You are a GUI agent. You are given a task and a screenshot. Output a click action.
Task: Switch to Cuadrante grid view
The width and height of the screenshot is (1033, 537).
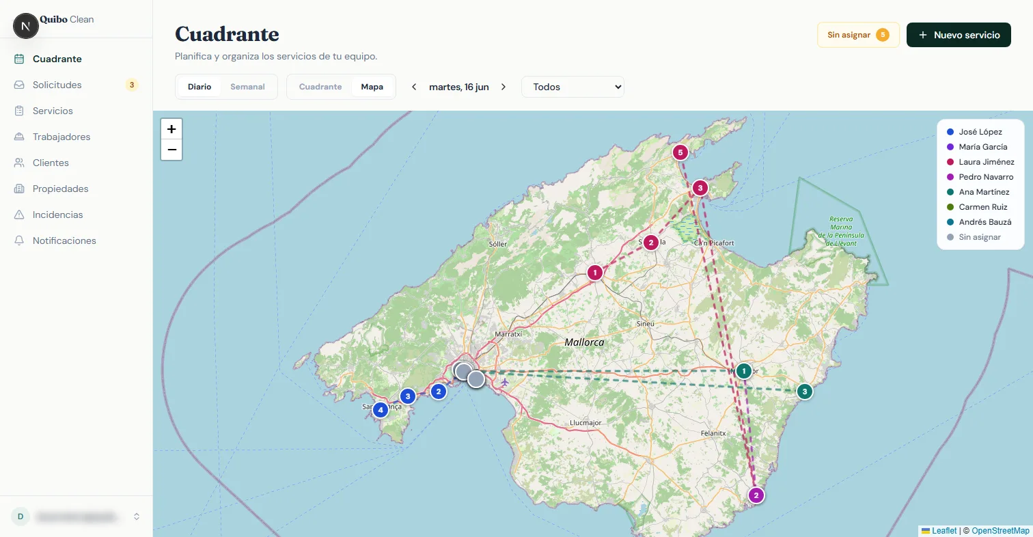320,87
